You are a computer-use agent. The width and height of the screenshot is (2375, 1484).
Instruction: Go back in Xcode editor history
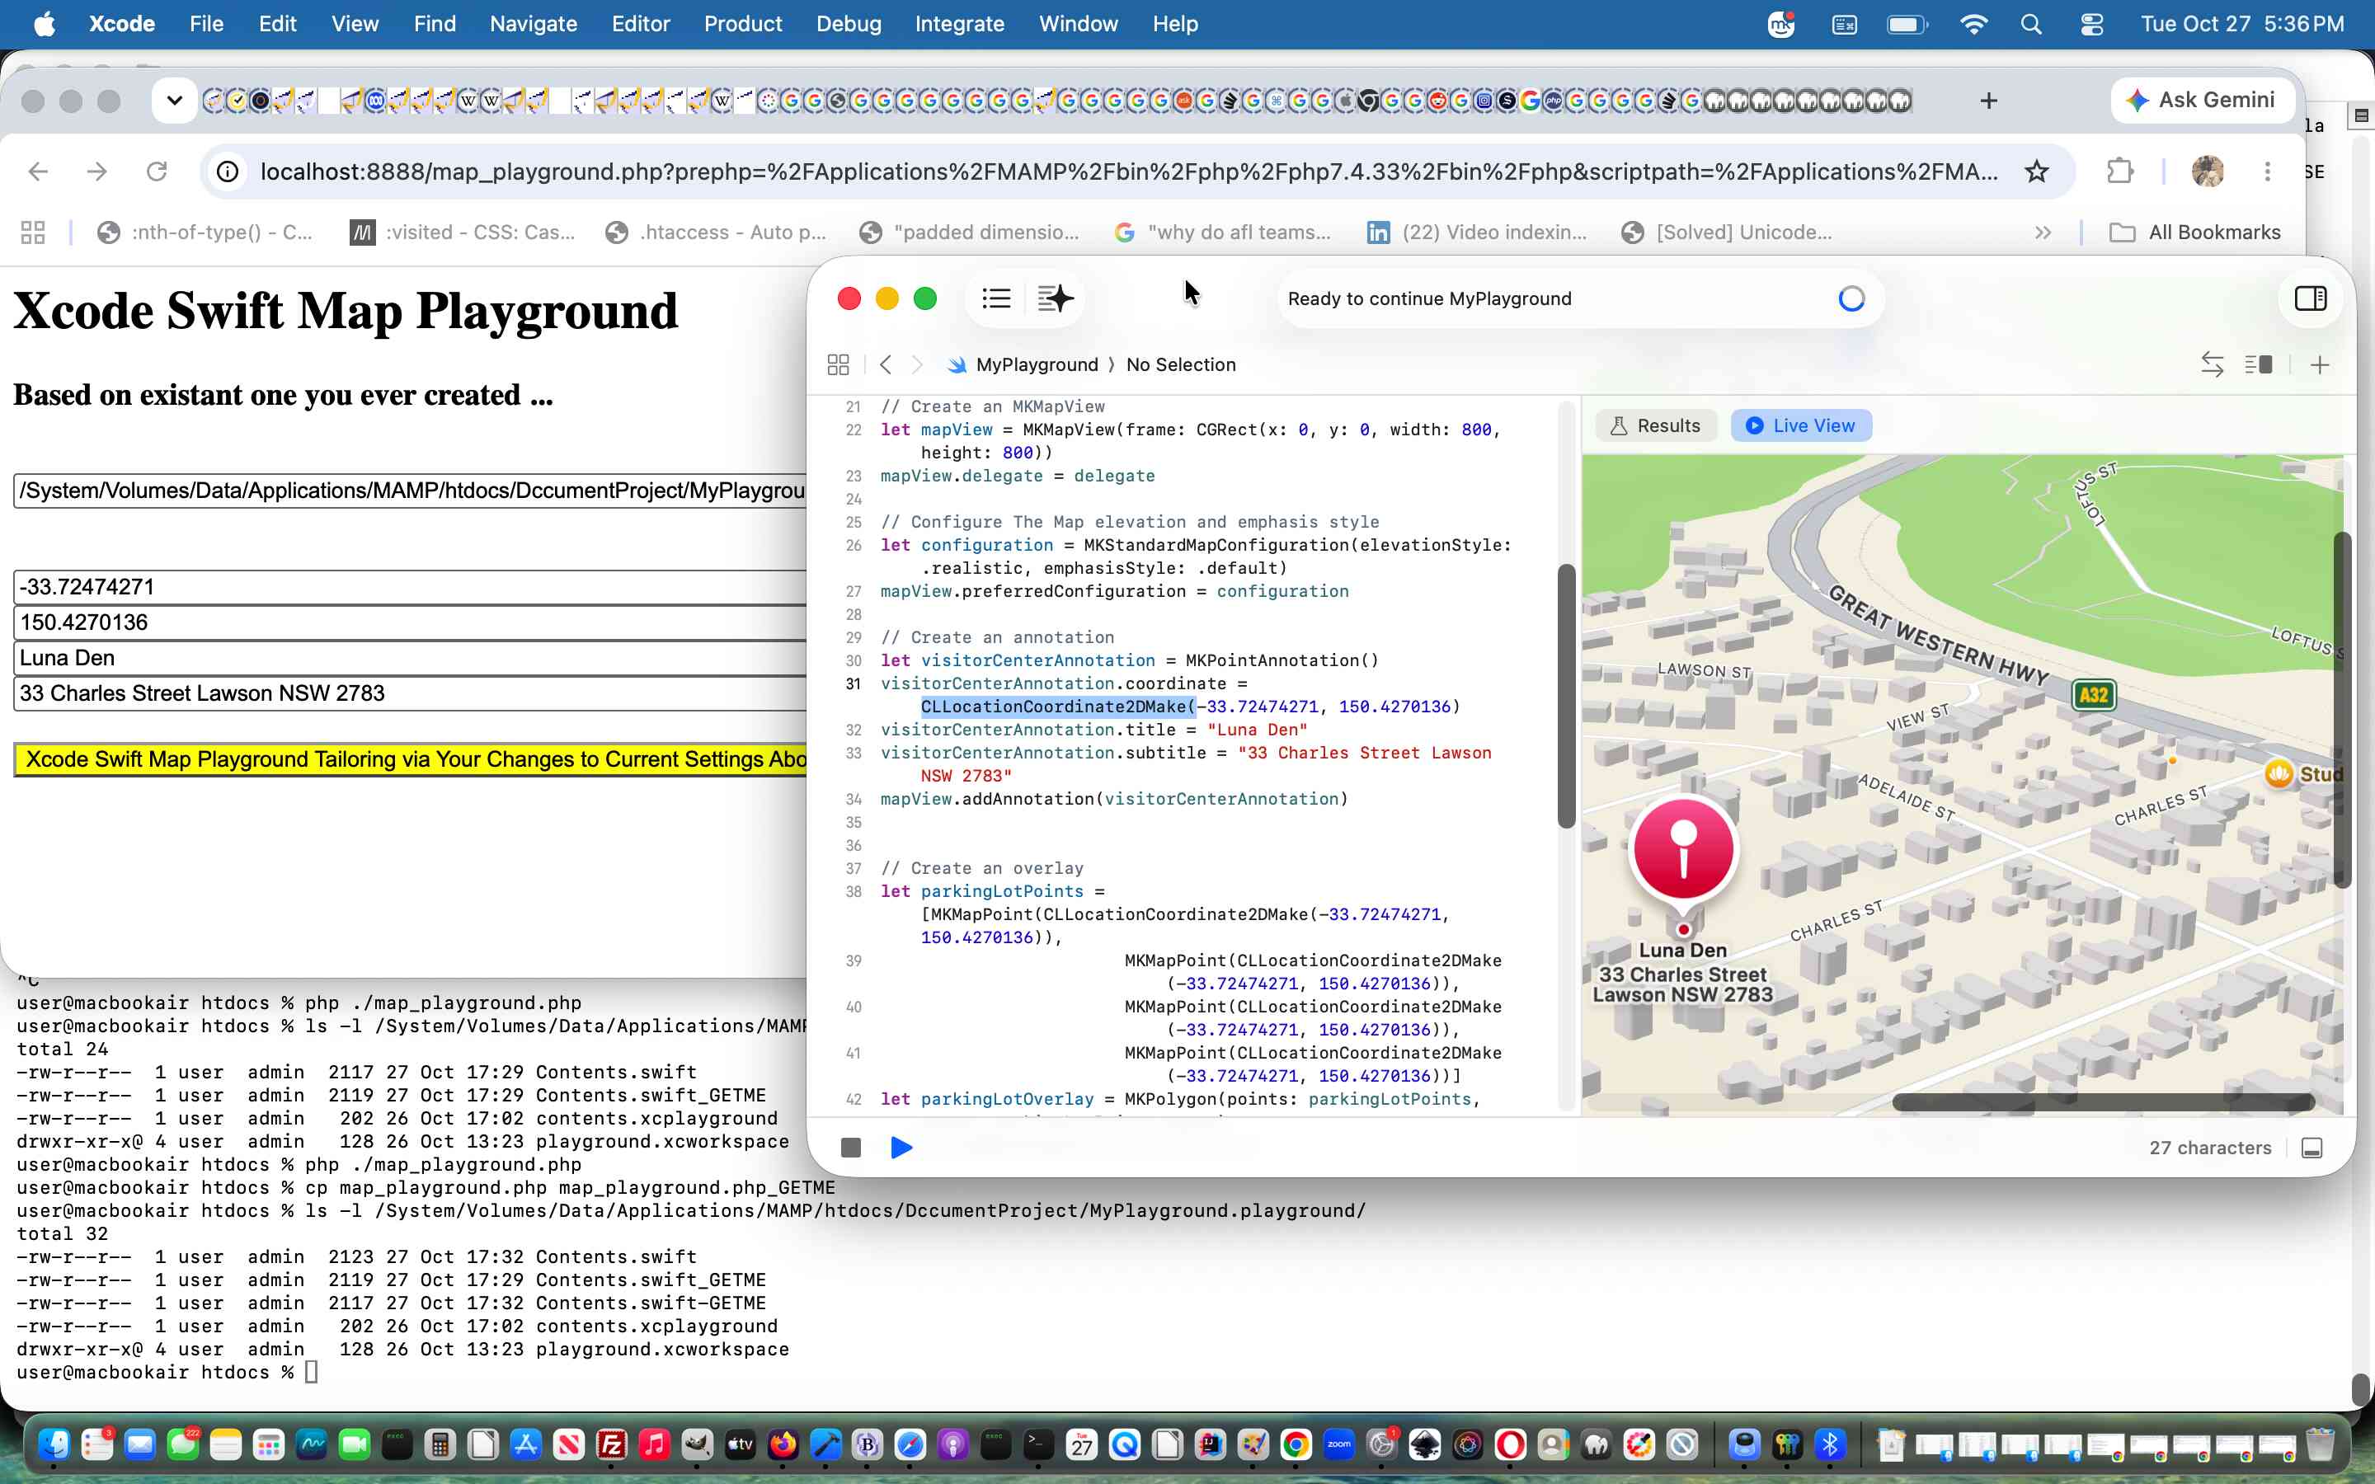885,365
